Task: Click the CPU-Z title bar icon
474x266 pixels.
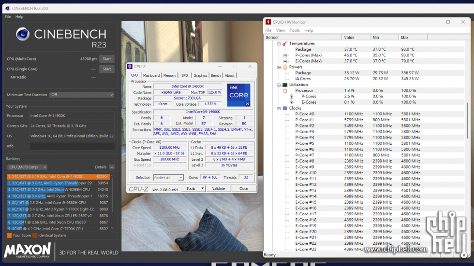Action: 130,66
